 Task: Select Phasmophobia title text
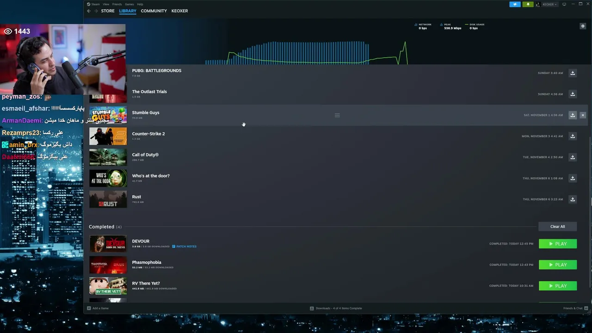147,262
